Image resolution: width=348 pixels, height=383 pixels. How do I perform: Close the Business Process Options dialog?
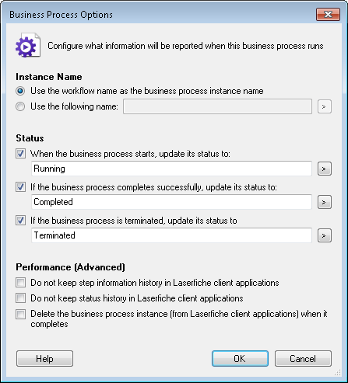click(x=328, y=14)
